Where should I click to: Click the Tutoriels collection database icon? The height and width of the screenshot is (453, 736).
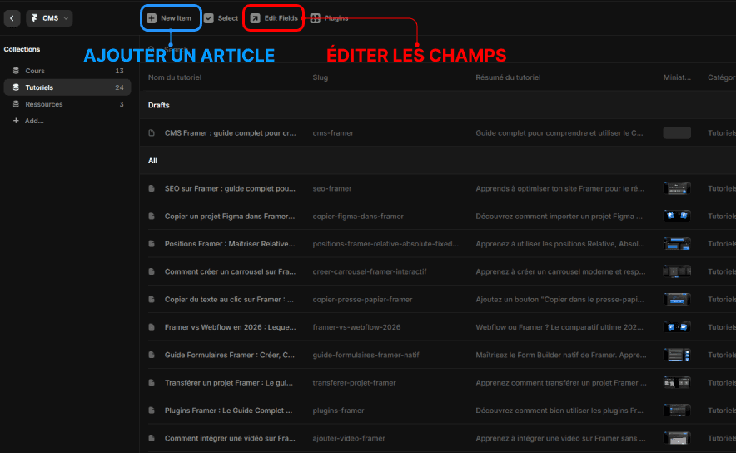pos(16,87)
